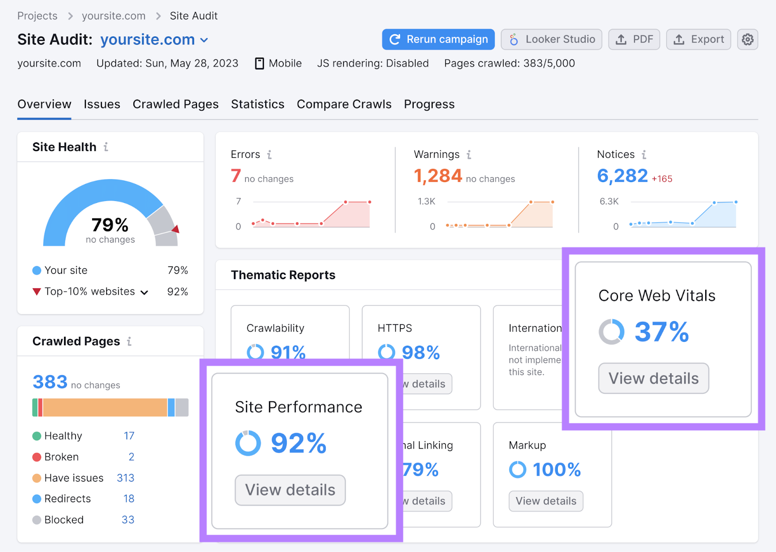This screenshot has width=776, height=552.
Task: Click the Warnings info icon
Action: tap(469, 154)
